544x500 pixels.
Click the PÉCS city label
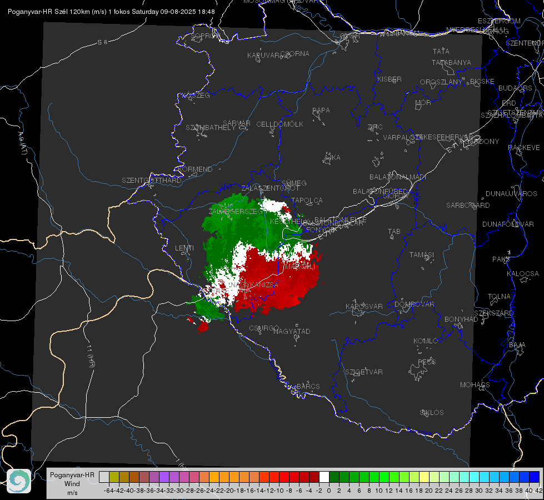[426, 362]
